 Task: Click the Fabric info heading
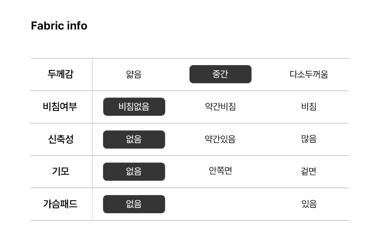coord(59,26)
